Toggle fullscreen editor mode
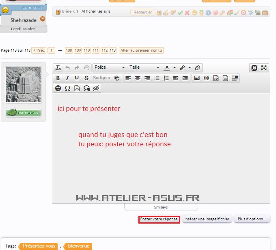Viewport: 276px width, 250px height. [x=264, y=68]
